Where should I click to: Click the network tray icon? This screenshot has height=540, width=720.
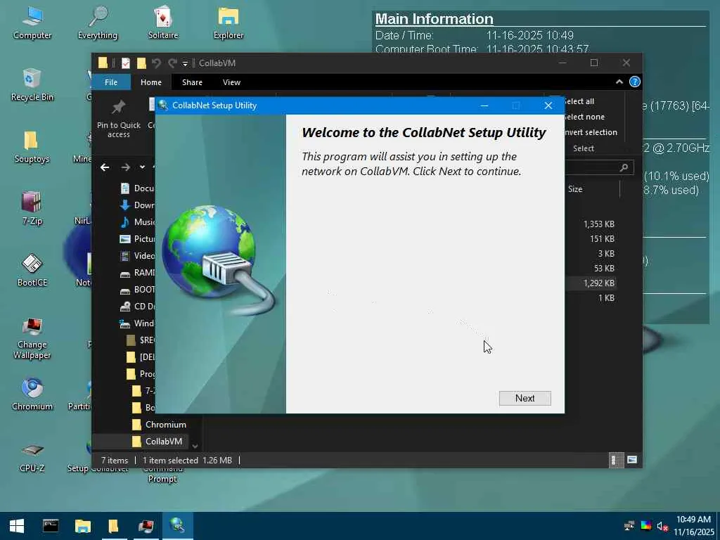[x=629, y=526]
